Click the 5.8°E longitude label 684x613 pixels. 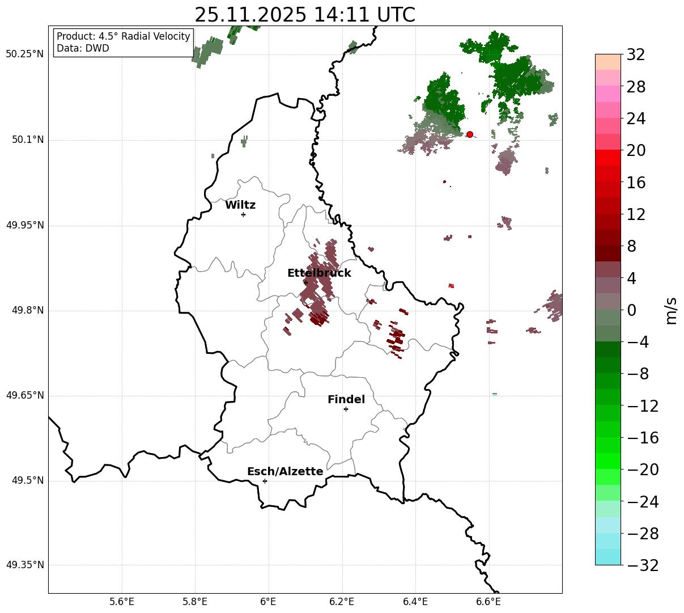(195, 602)
